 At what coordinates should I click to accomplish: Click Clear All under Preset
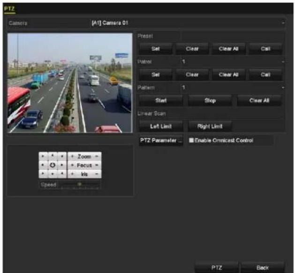[228, 49]
